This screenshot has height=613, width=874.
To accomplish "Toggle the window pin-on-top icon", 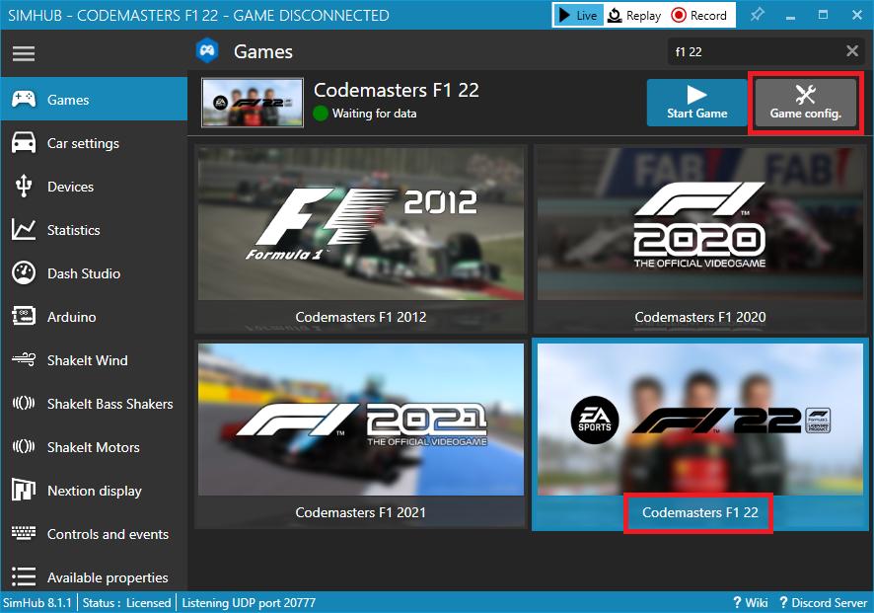I will coord(757,15).
